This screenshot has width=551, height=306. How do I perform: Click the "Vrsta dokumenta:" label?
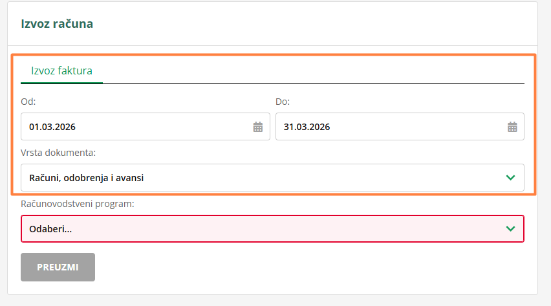click(58, 153)
